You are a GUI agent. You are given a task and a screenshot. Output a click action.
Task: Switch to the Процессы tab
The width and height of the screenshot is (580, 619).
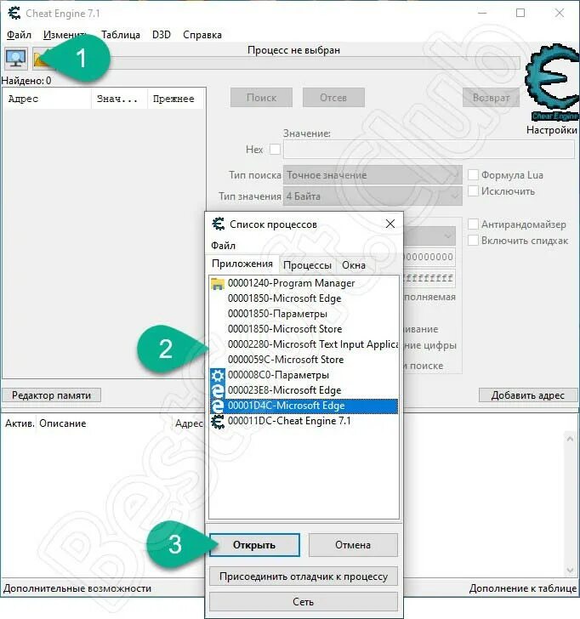point(307,265)
